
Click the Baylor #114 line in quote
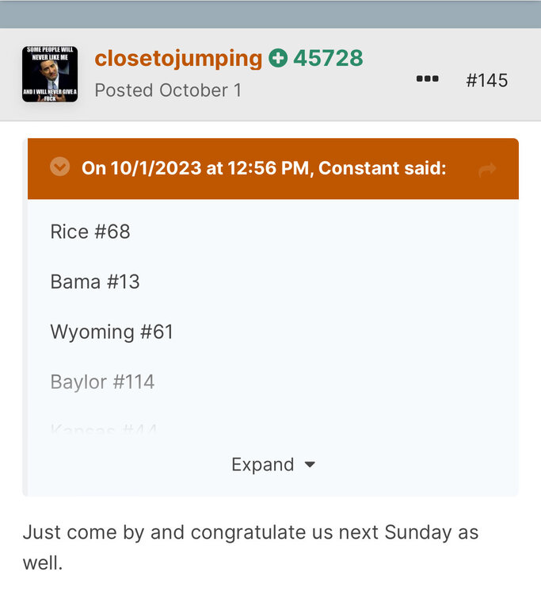coord(102,382)
